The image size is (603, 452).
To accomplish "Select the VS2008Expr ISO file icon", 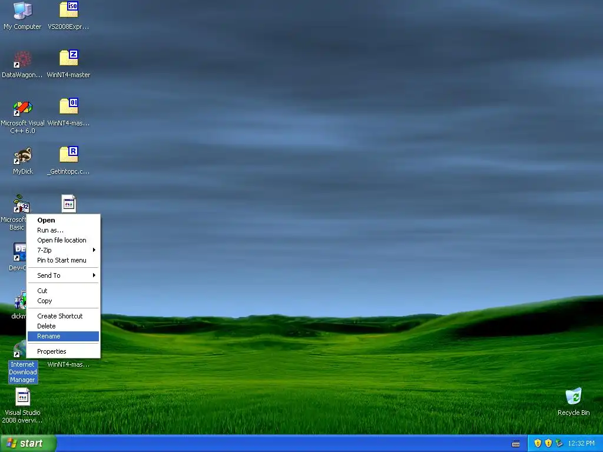I will click(69, 10).
